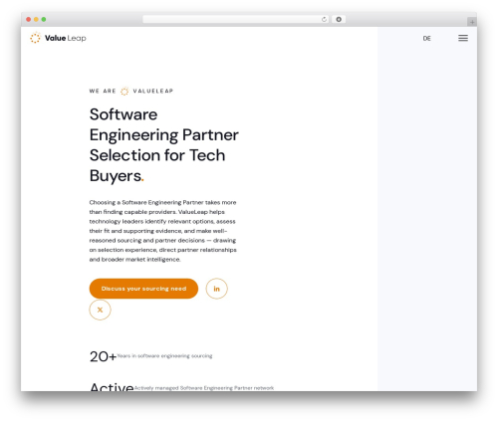498x421 pixels.
Task: Click the ValueLeap sunburst icon in tagline
Action: [124, 91]
